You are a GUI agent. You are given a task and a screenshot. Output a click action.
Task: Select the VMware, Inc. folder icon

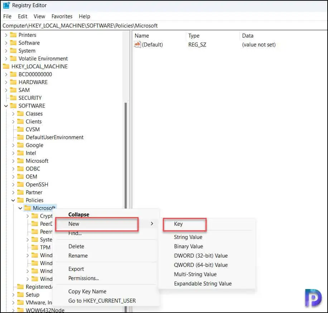tap(20, 302)
